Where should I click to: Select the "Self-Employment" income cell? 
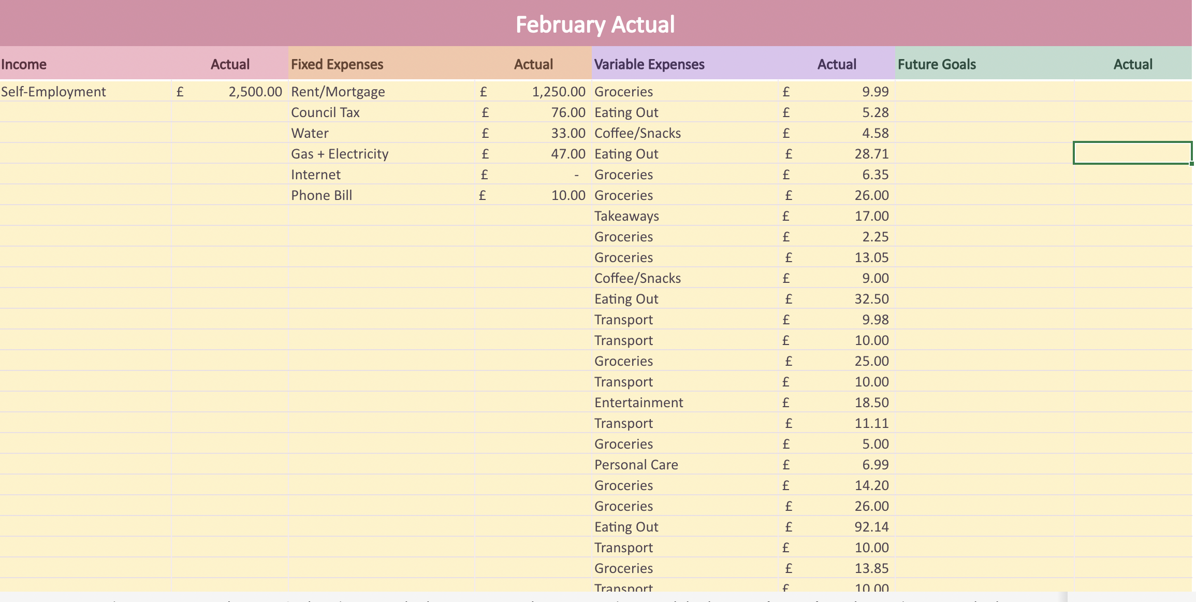85,92
